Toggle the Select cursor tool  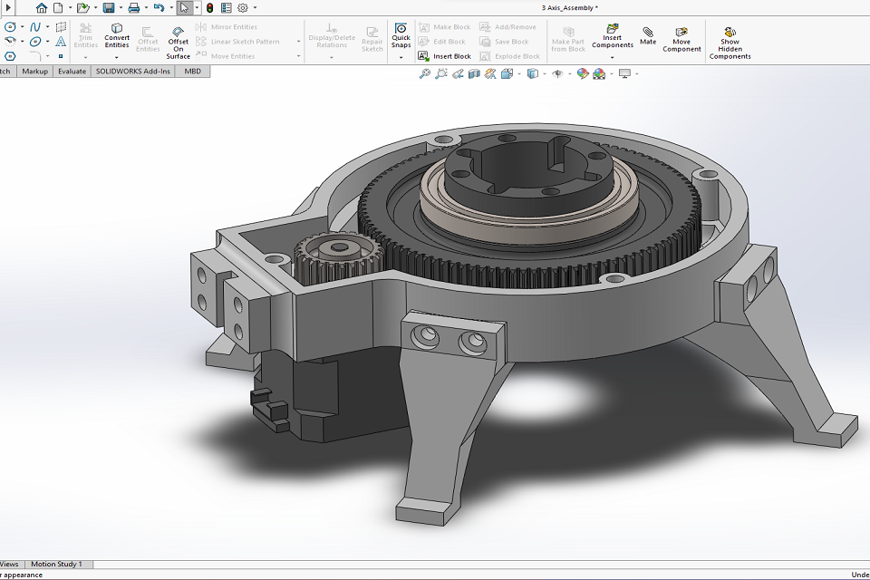[x=184, y=8]
